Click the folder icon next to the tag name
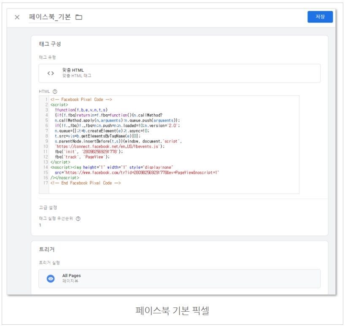The image size is (345, 326). coord(79,17)
